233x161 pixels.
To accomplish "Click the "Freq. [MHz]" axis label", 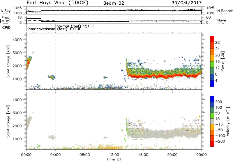I will point(6,19).
